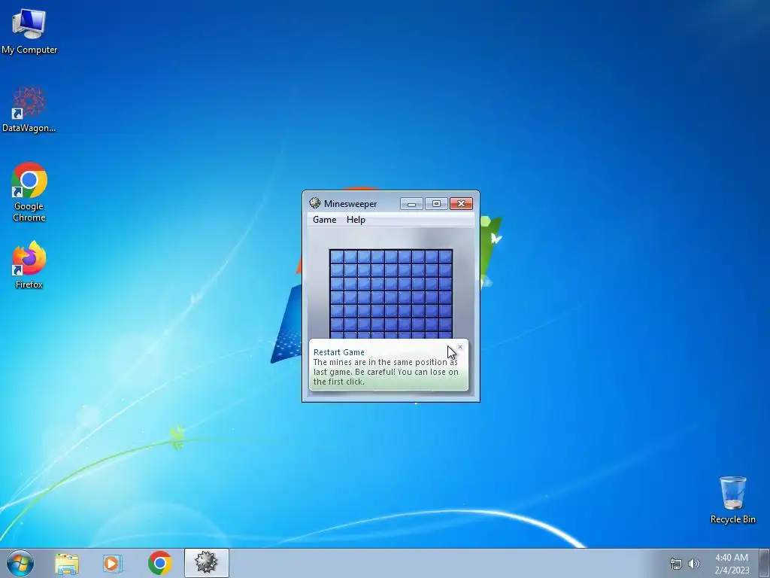This screenshot has width=770, height=578.
Task: Open the volume speaker tray icon
Action: click(694, 564)
